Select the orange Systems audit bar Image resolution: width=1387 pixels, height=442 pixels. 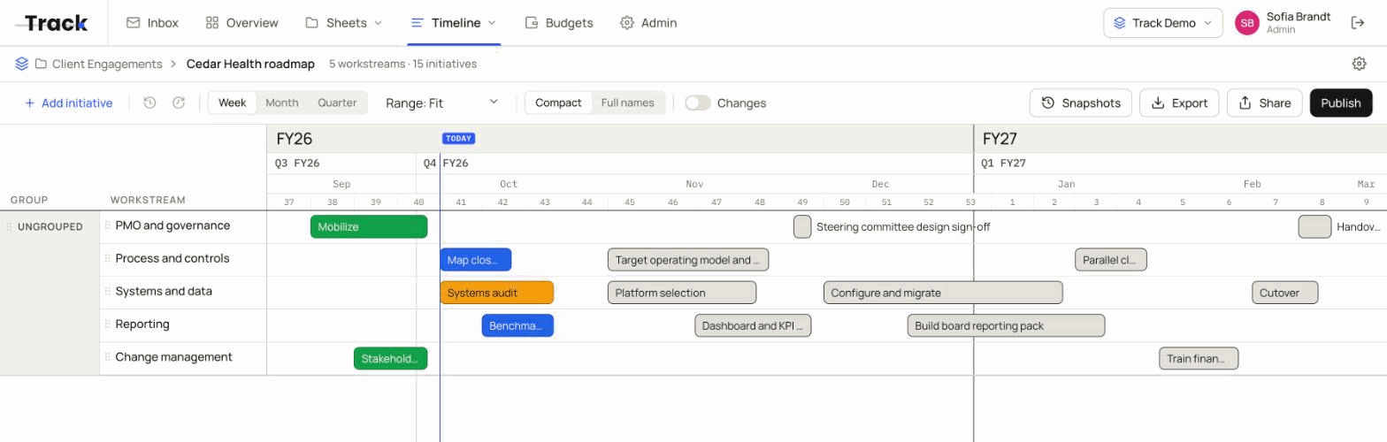pyautogui.click(x=497, y=293)
